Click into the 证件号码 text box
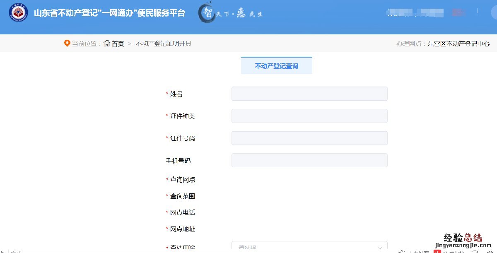The image size is (497, 253). pos(309,138)
